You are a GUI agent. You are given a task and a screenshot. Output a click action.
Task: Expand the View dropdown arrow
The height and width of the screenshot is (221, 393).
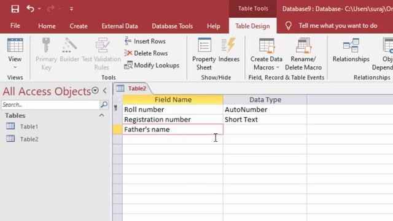[x=15, y=67]
